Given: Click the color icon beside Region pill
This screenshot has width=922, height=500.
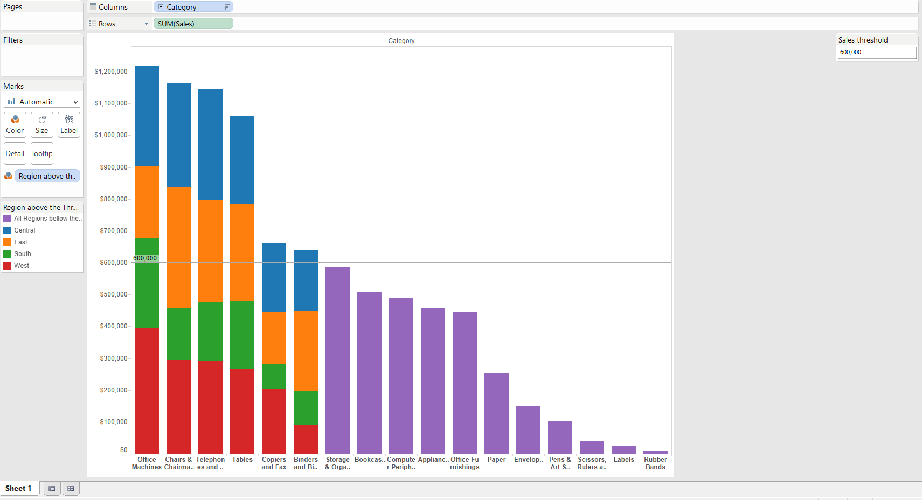Looking at the screenshot, I should [x=8, y=176].
